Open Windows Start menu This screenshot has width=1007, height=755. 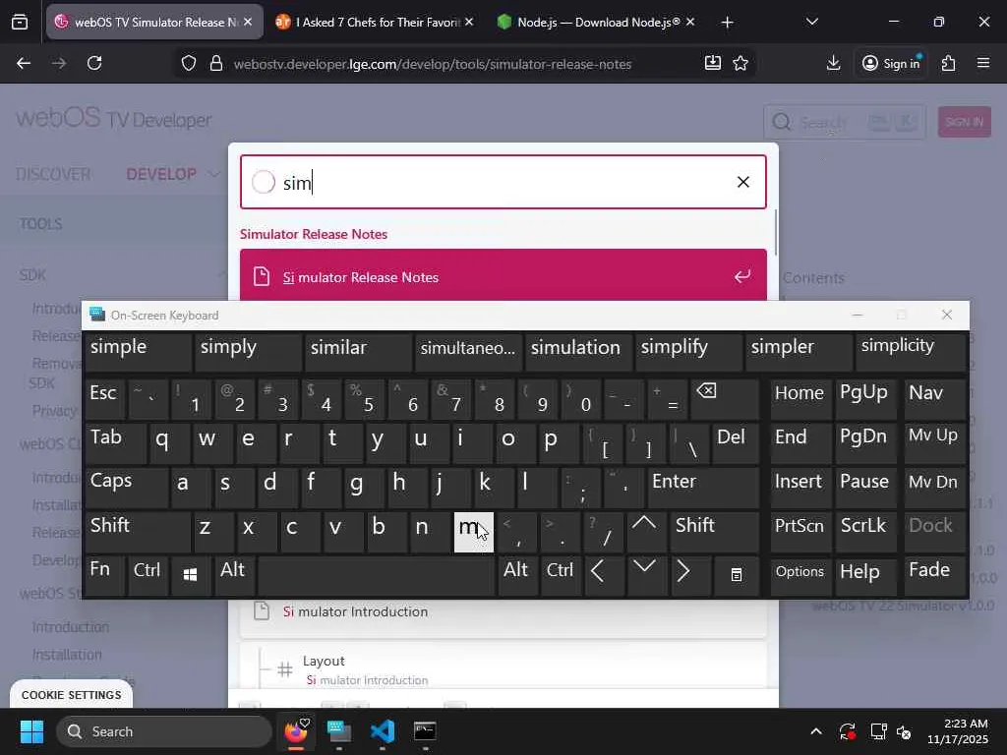(x=31, y=731)
